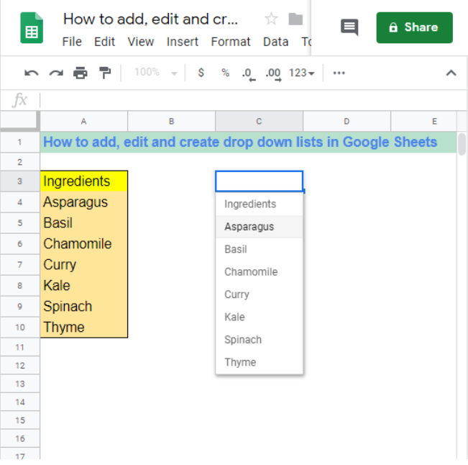Click the document title text
The width and height of the screenshot is (468, 465).
click(150, 19)
